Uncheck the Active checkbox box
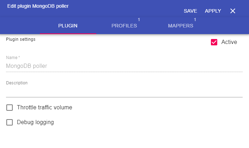The width and height of the screenshot is (249, 148). tap(214, 42)
